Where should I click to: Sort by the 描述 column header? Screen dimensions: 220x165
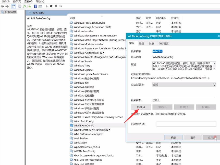139,18
